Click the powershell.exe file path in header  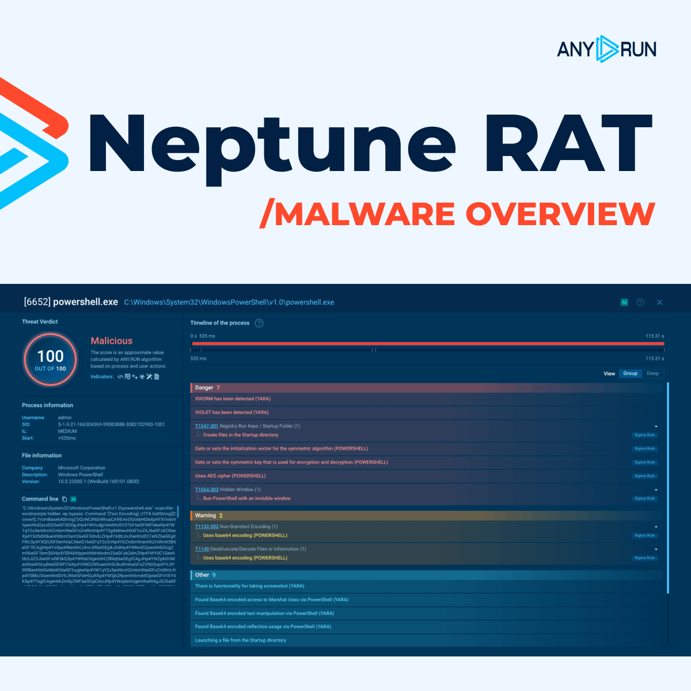(x=229, y=302)
